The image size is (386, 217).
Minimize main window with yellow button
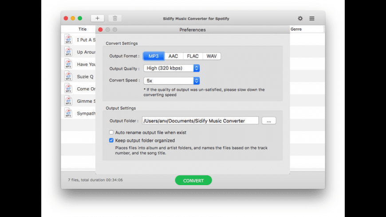73,18
